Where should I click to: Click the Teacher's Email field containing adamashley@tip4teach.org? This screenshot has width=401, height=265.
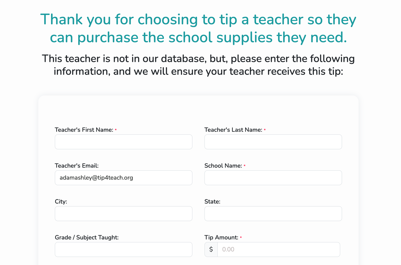pos(124,178)
